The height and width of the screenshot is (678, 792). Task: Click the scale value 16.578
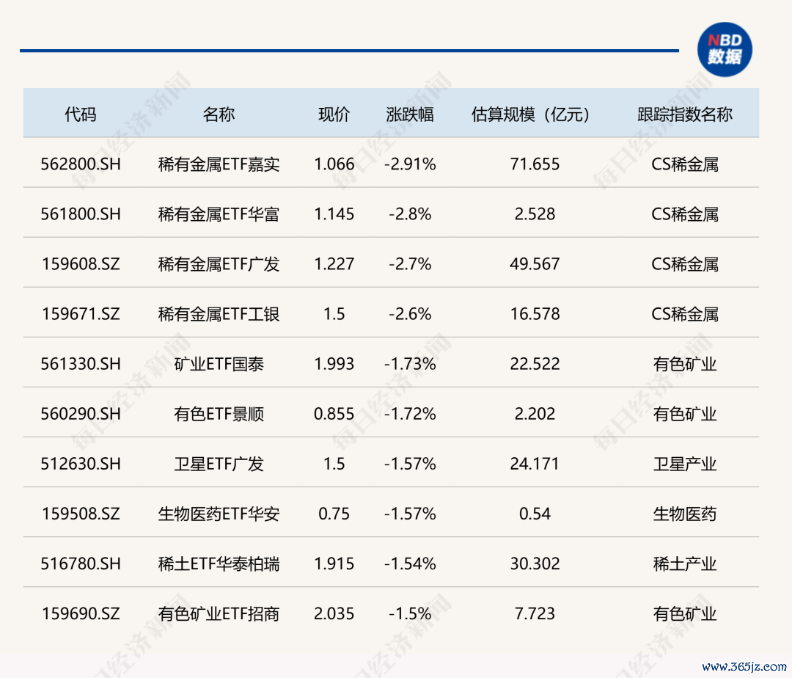click(x=535, y=314)
